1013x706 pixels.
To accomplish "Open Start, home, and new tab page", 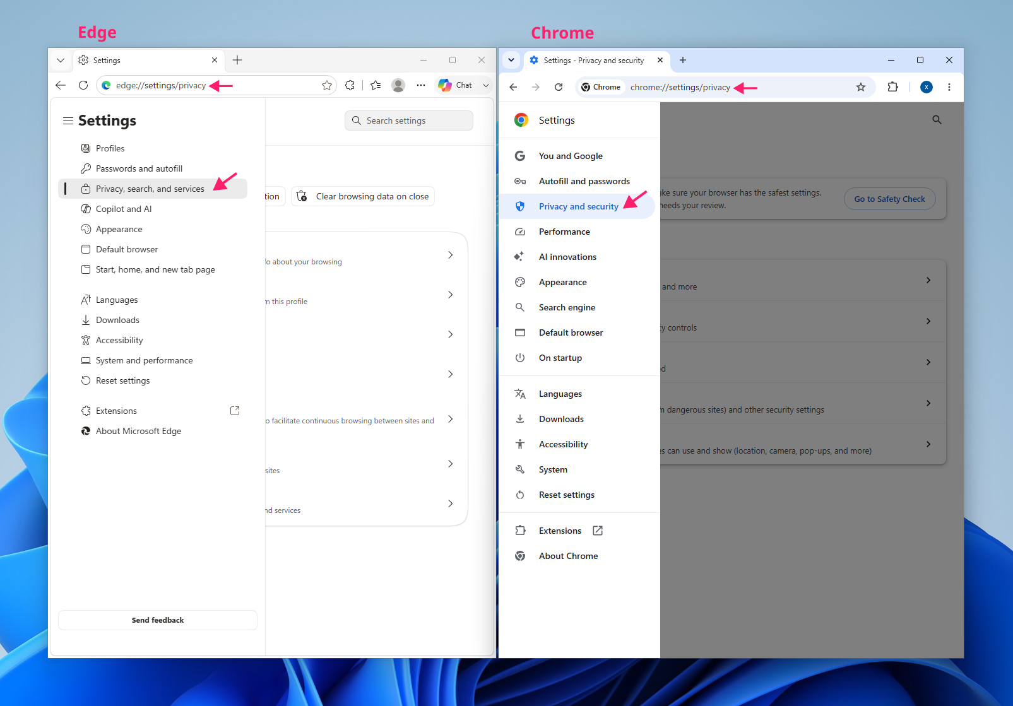I will coord(153,269).
